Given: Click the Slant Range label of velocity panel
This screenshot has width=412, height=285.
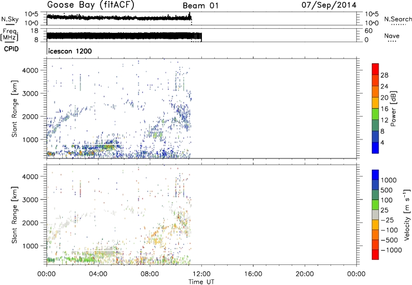Looking at the screenshot, I should coord(14,215).
